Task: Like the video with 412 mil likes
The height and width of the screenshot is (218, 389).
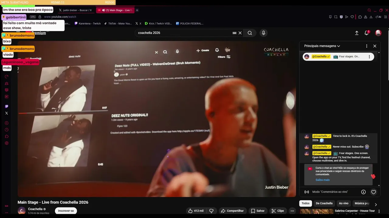Action: (x=196, y=211)
